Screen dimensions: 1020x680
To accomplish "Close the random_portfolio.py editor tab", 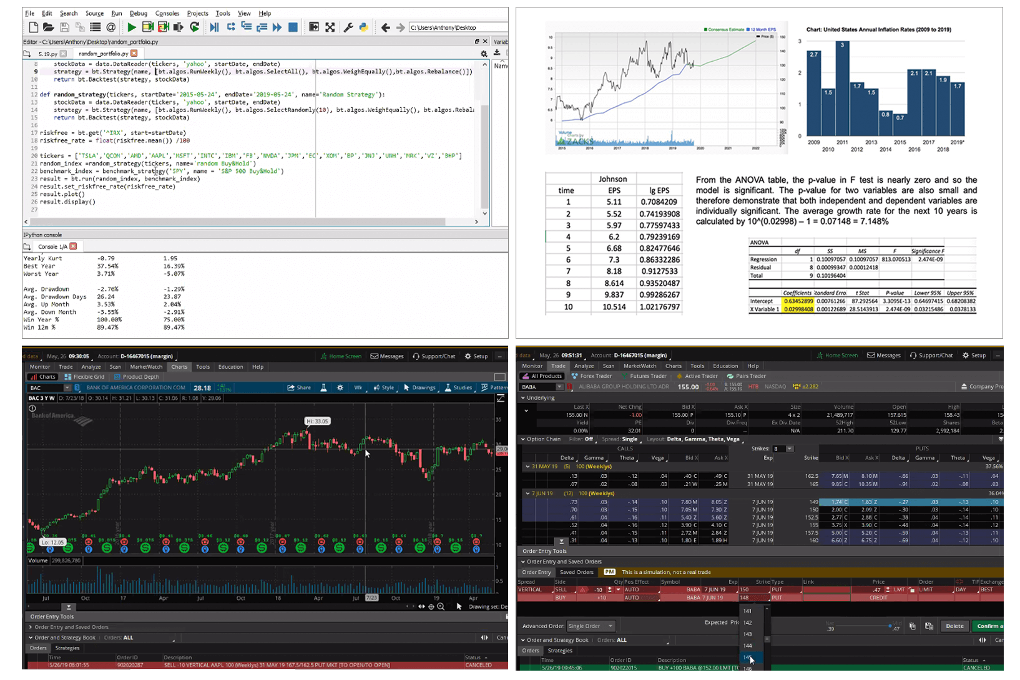I will 134,54.
